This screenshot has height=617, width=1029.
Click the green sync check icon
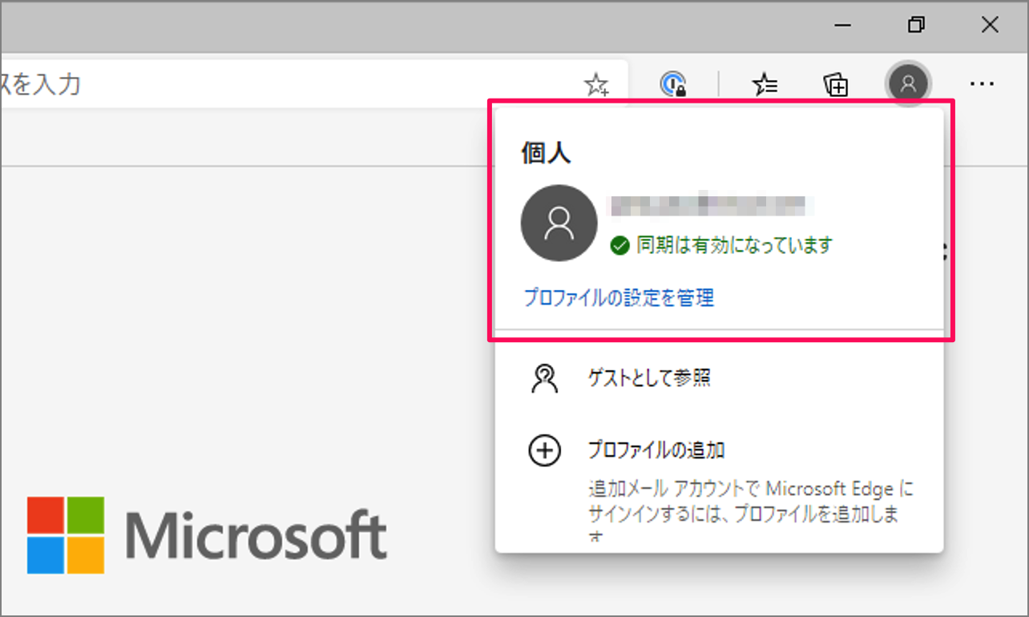(x=619, y=245)
